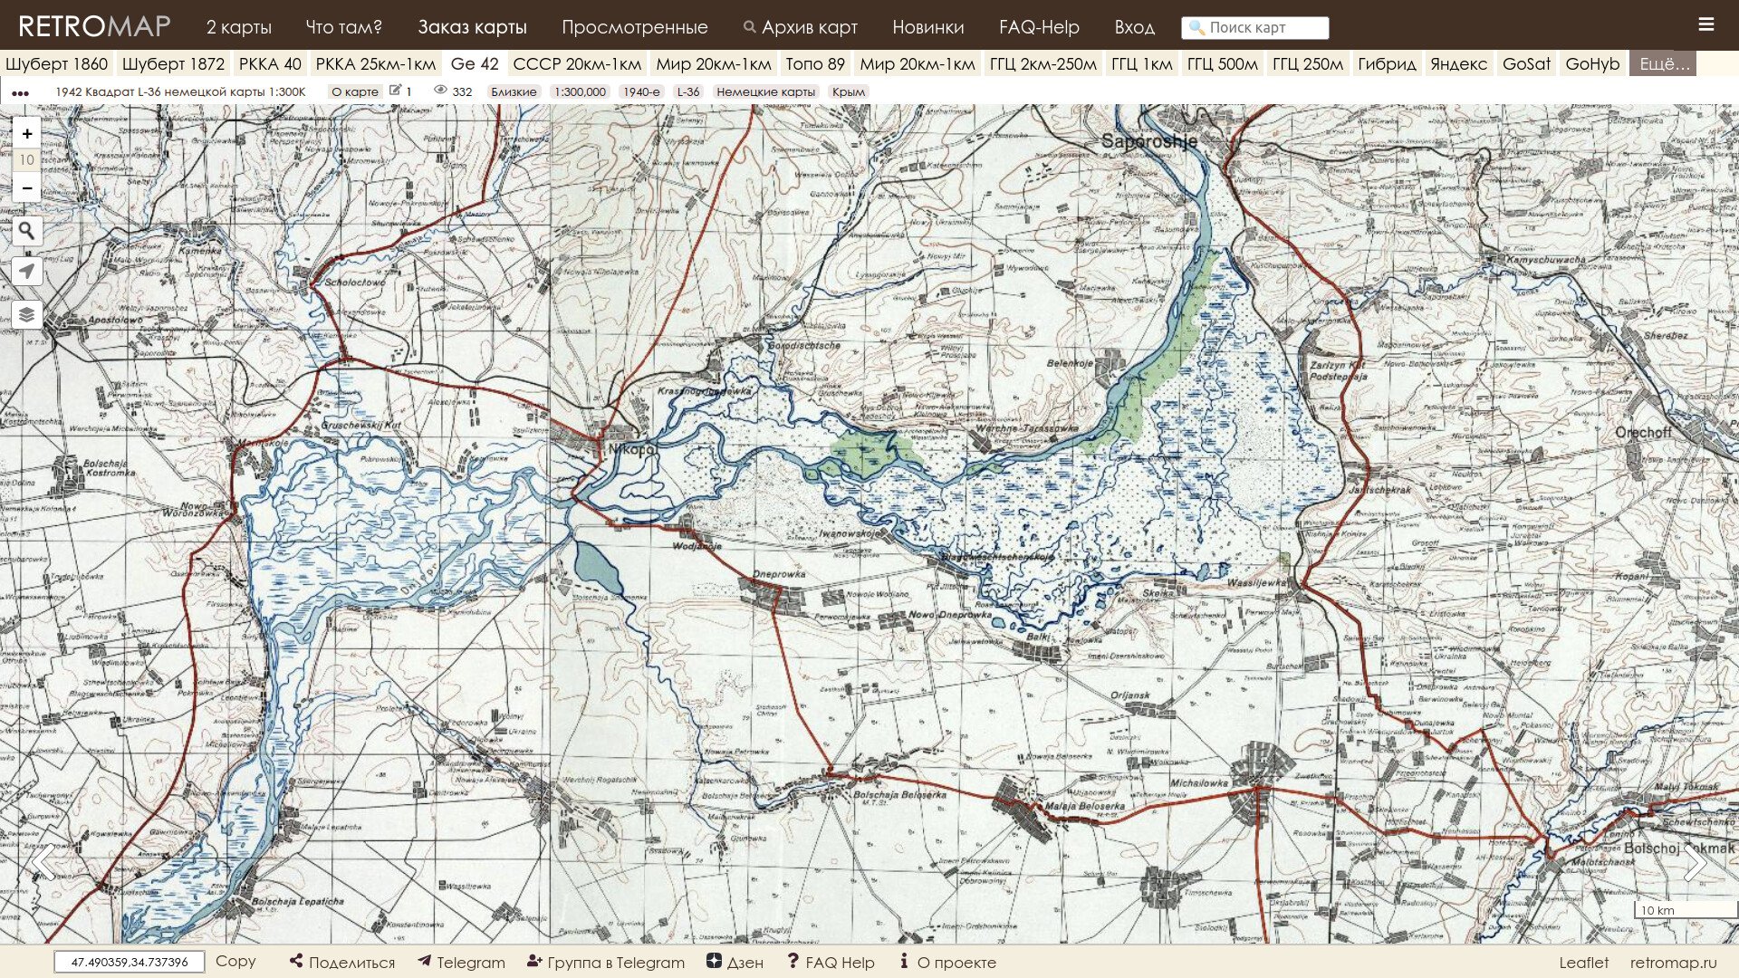Open the map search magnifier tool
1739x978 pixels.
point(27,231)
